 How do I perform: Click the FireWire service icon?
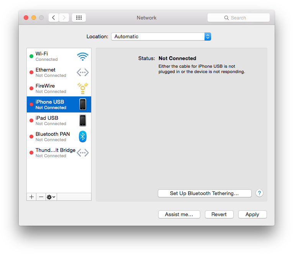(x=83, y=88)
